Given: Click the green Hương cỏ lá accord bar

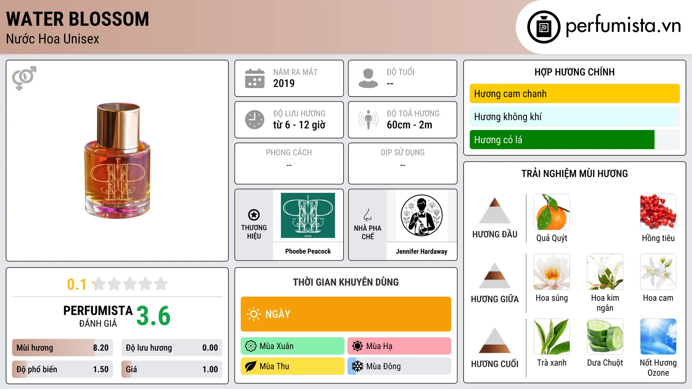Looking at the screenshot, I should pyautogui.click(x=574, y=140).
